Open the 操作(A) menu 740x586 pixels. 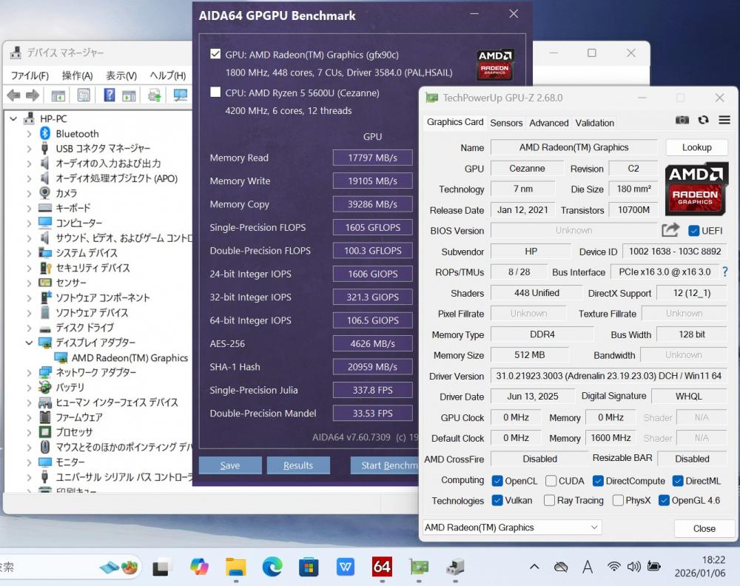(x=77, y=75)
